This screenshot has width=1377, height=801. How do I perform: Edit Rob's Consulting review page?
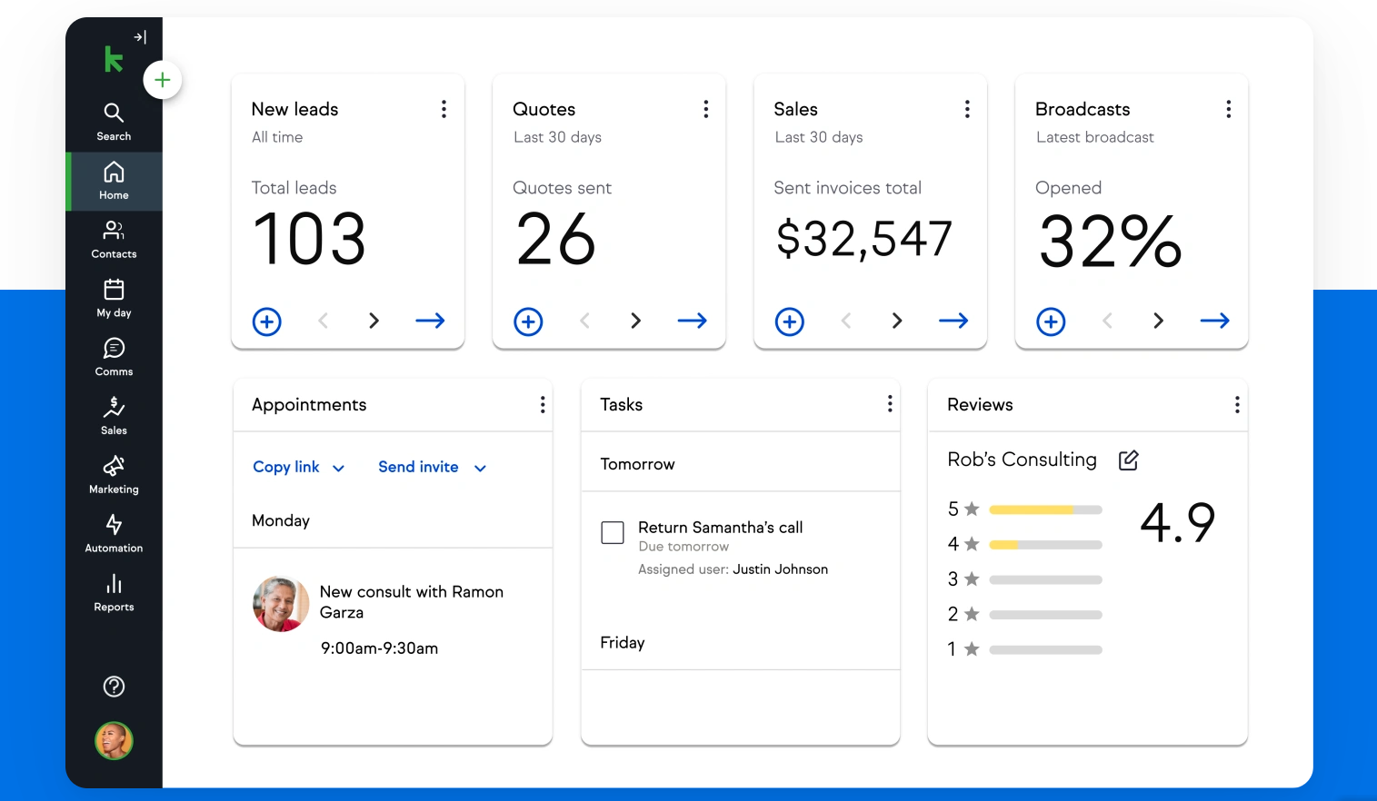[1128, 460]
